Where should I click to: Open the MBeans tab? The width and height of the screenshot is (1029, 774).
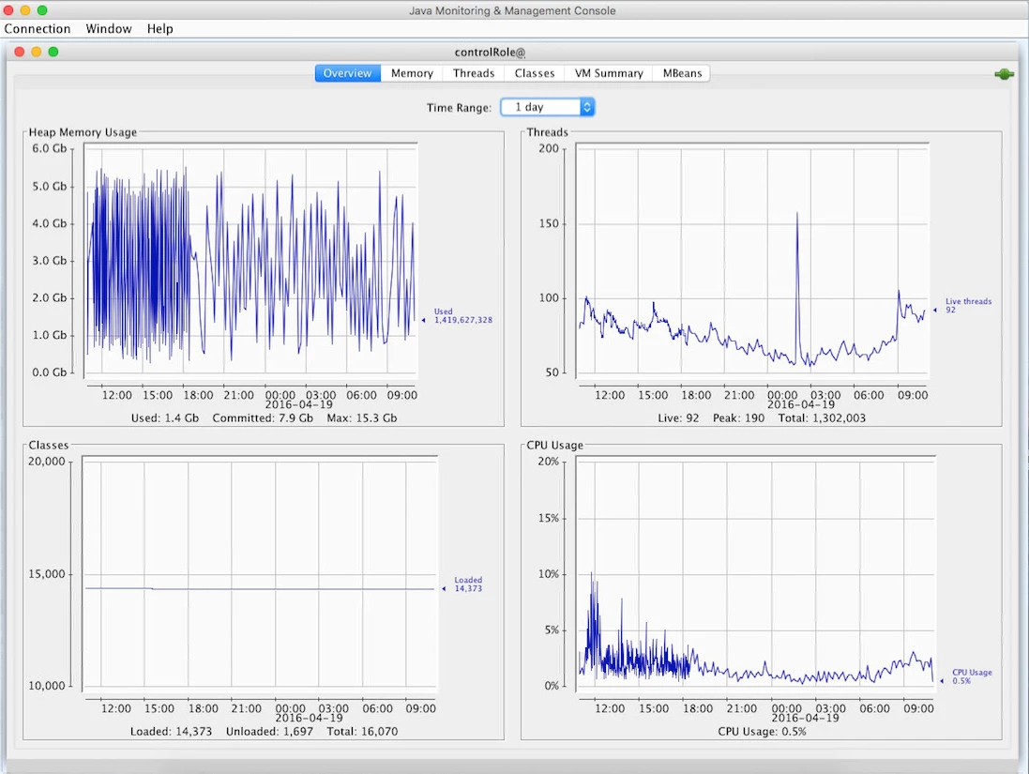pyautogui.click(x=682, y=73)
